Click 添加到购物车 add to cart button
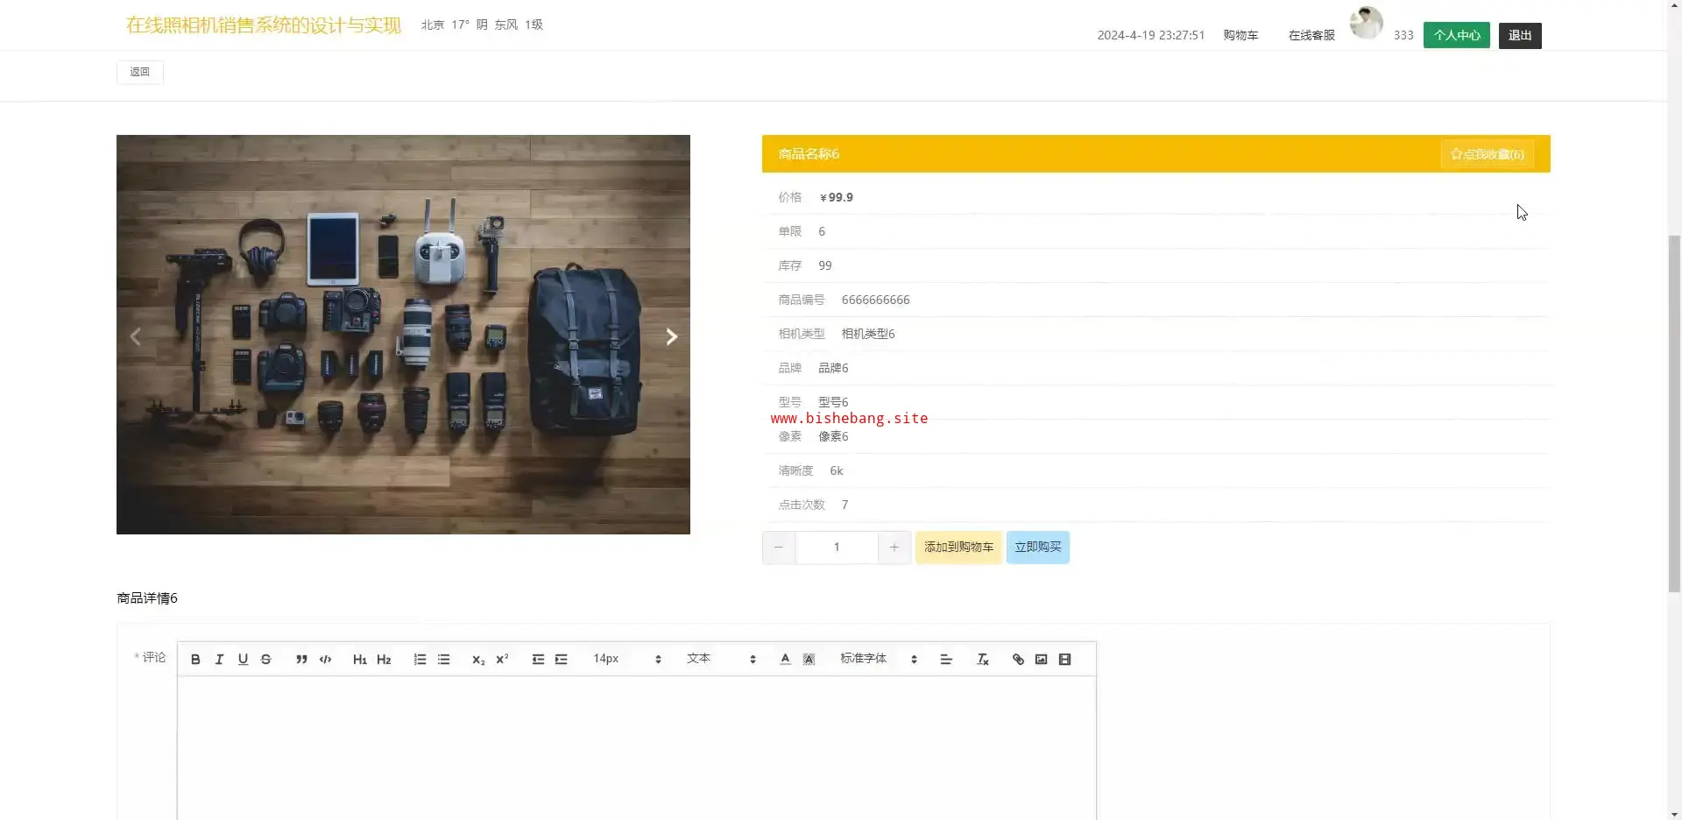 958,548
